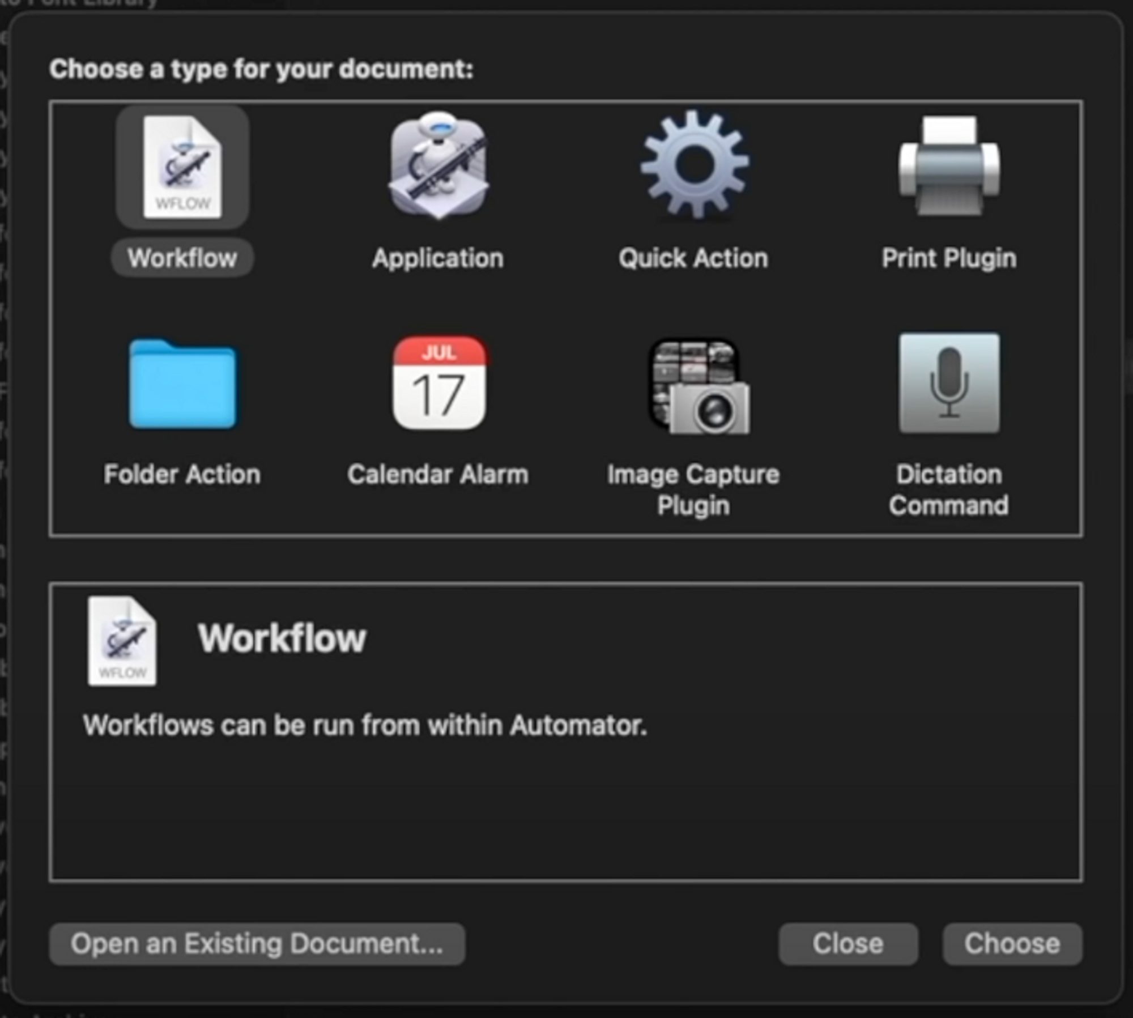1133x1018 pixels.
Task: Click the Print Plugin text label
Action: click(x=949, y=258)
